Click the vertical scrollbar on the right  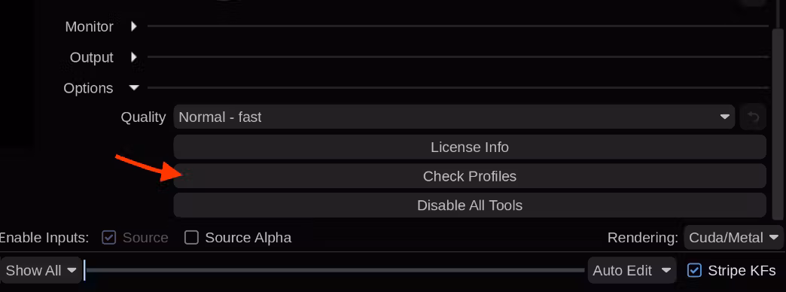tap(778, 123)
